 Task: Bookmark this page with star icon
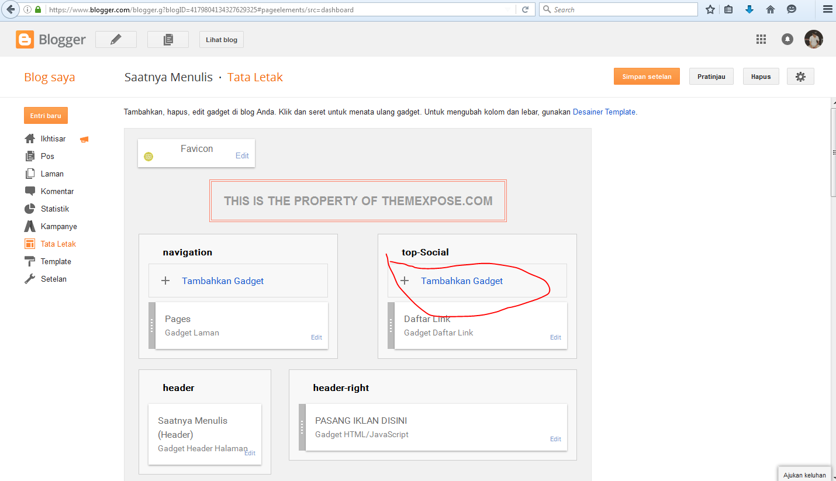pos(710,9)
